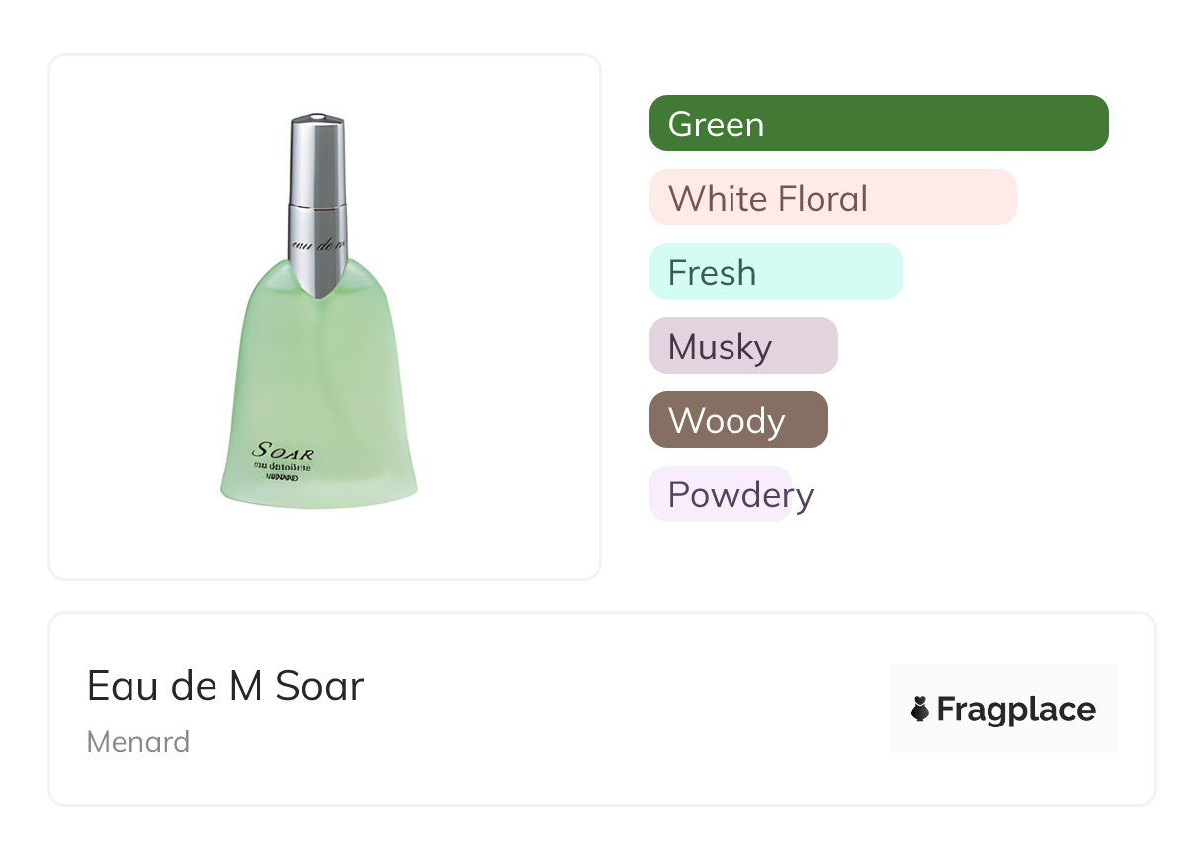Screen dimensions: 1204x854
Task: Open the Eau de M Soar title
Action: (x=225, y=686)
